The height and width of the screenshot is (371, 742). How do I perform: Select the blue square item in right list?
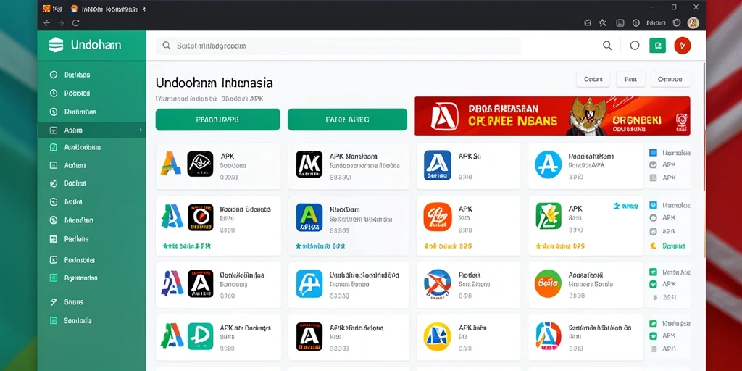[654, 153]
